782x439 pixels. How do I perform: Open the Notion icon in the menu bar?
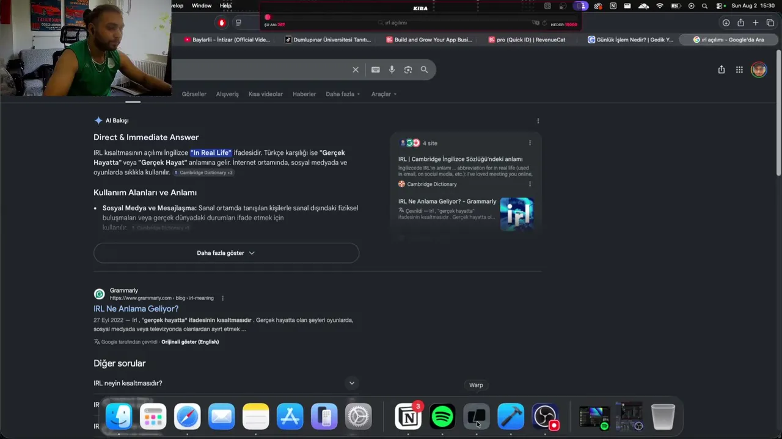click(x=613, y=6)
